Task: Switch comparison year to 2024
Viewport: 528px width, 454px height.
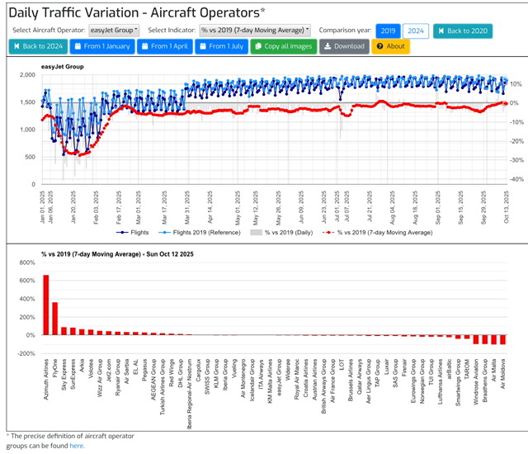Action: [416, 31]
